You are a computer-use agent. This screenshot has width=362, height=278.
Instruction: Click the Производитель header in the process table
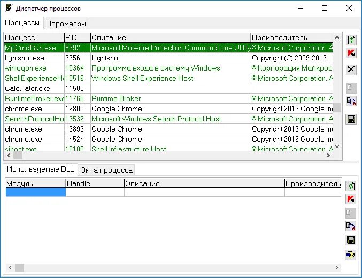click(x=292, y=37)
